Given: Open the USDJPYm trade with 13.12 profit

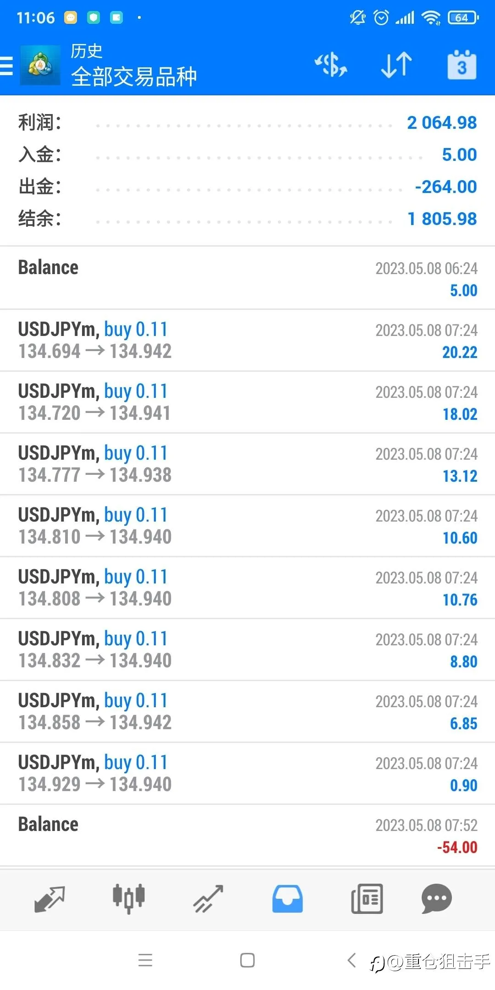Looking at the screenshot, I should pos(247,464).
